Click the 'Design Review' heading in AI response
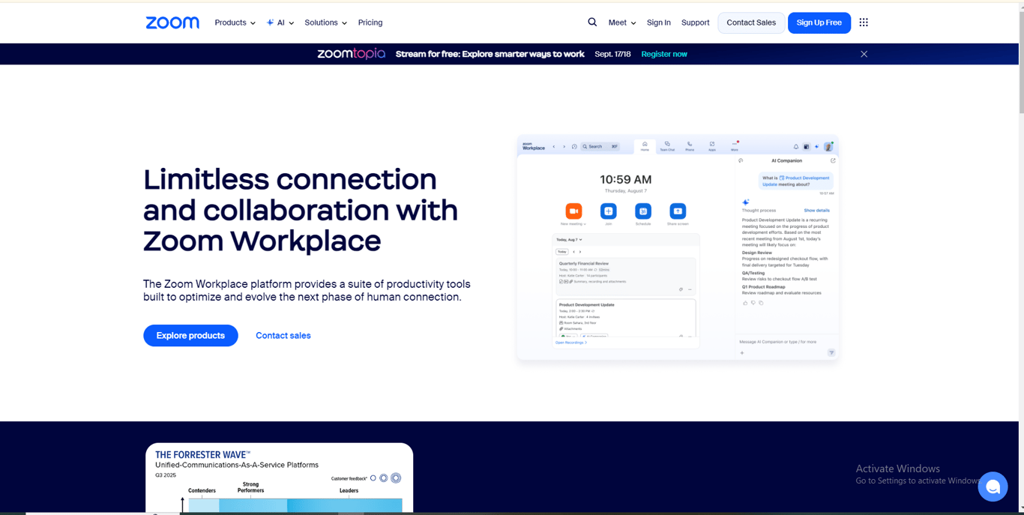This screenshot has width=1024, height=515. (x=757, y=253)
